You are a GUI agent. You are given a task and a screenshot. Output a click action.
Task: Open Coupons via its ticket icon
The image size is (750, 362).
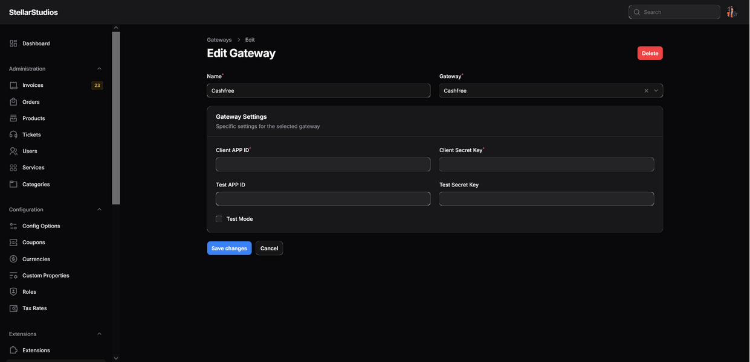point(13,243)
